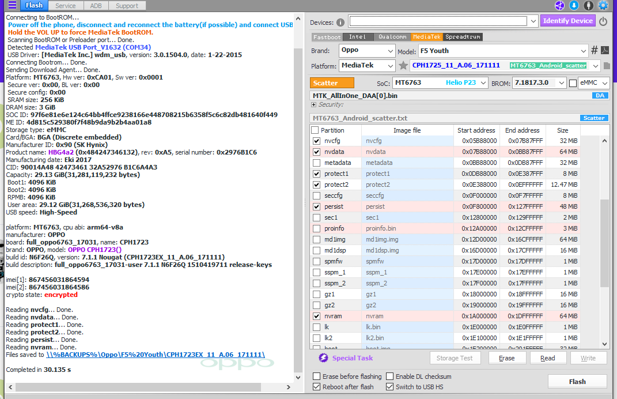The image size is (617, 399).
Task: Disable Reboot after flash
Action: [x=316, y=387]
